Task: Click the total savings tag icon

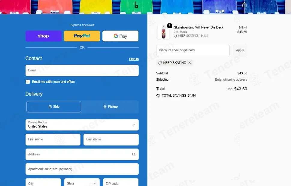Action: 158,95
